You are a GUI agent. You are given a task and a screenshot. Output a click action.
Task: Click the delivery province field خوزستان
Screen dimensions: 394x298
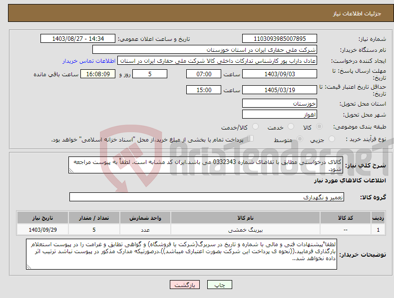tap(280, 103)
